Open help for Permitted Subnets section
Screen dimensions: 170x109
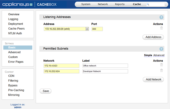(161, 49)
